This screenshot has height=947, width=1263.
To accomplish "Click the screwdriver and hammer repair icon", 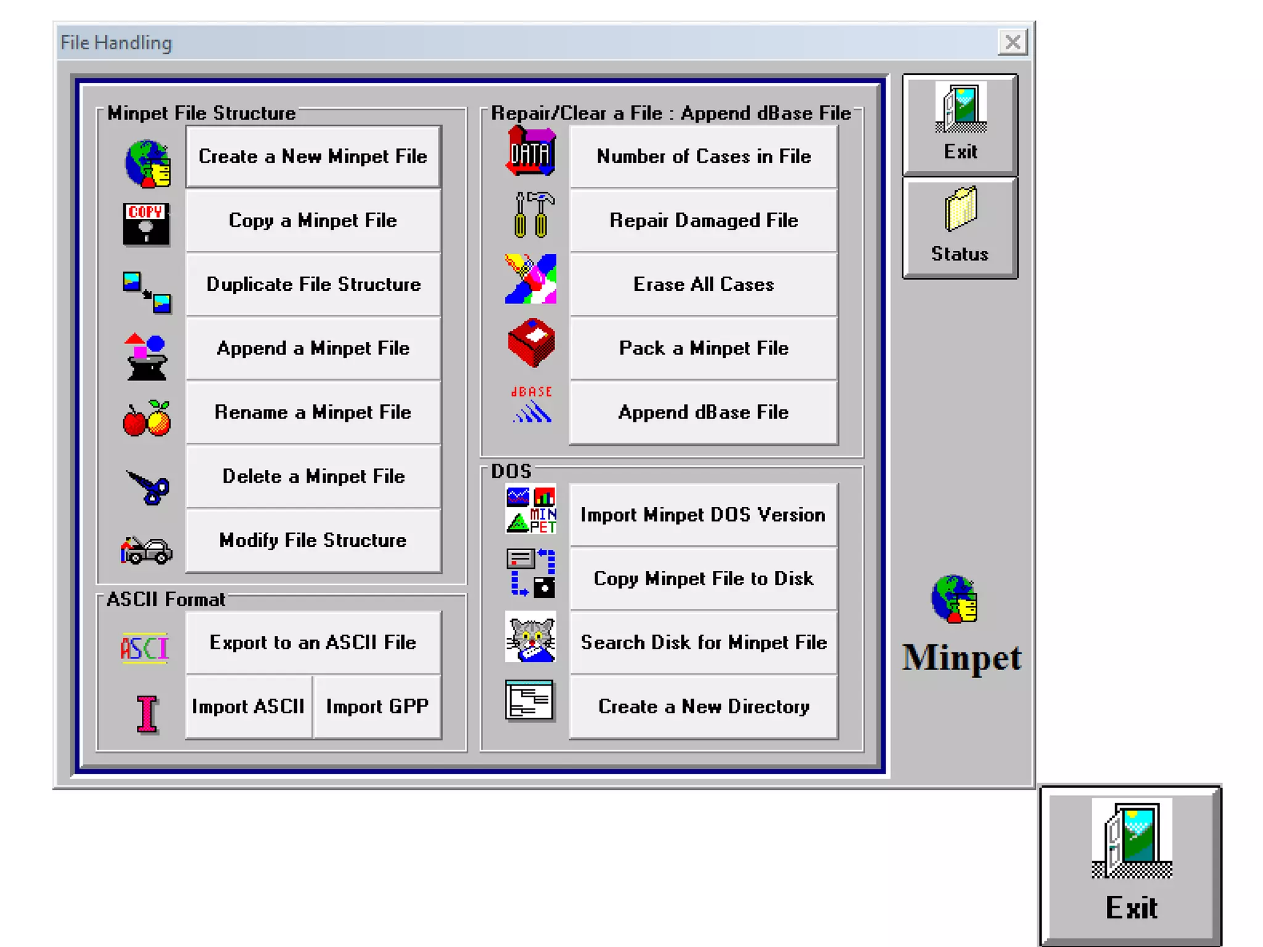I will (x=532, y=215).
